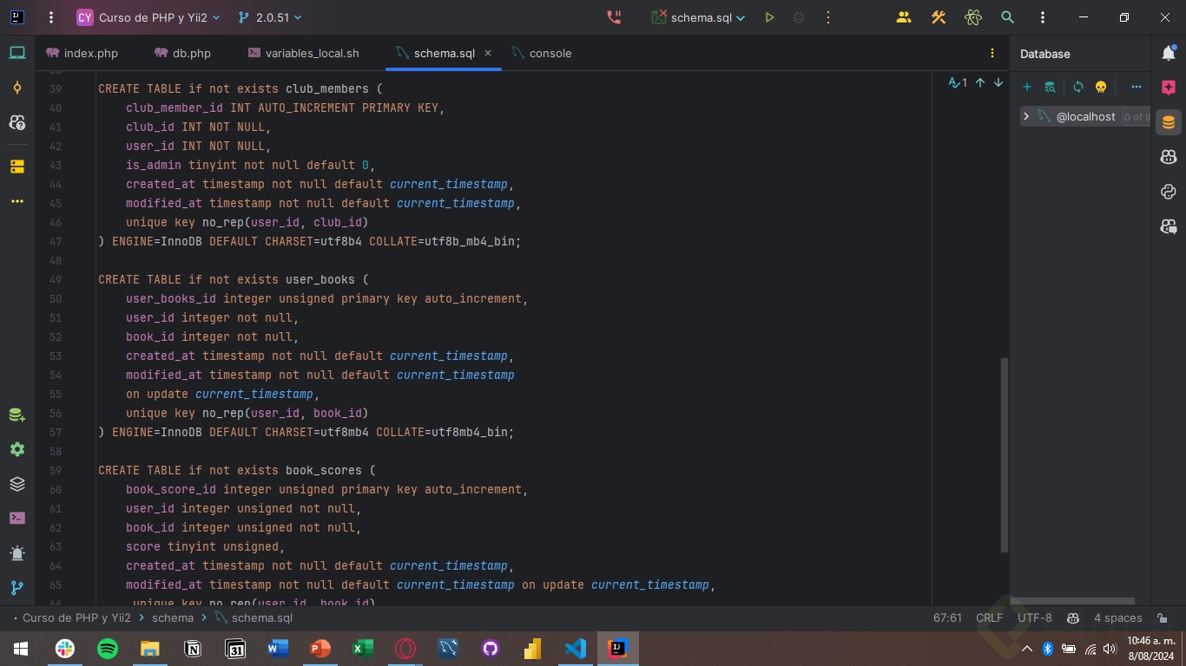
Task: Run schema.sql with the green play button
Action: (769, 17)
